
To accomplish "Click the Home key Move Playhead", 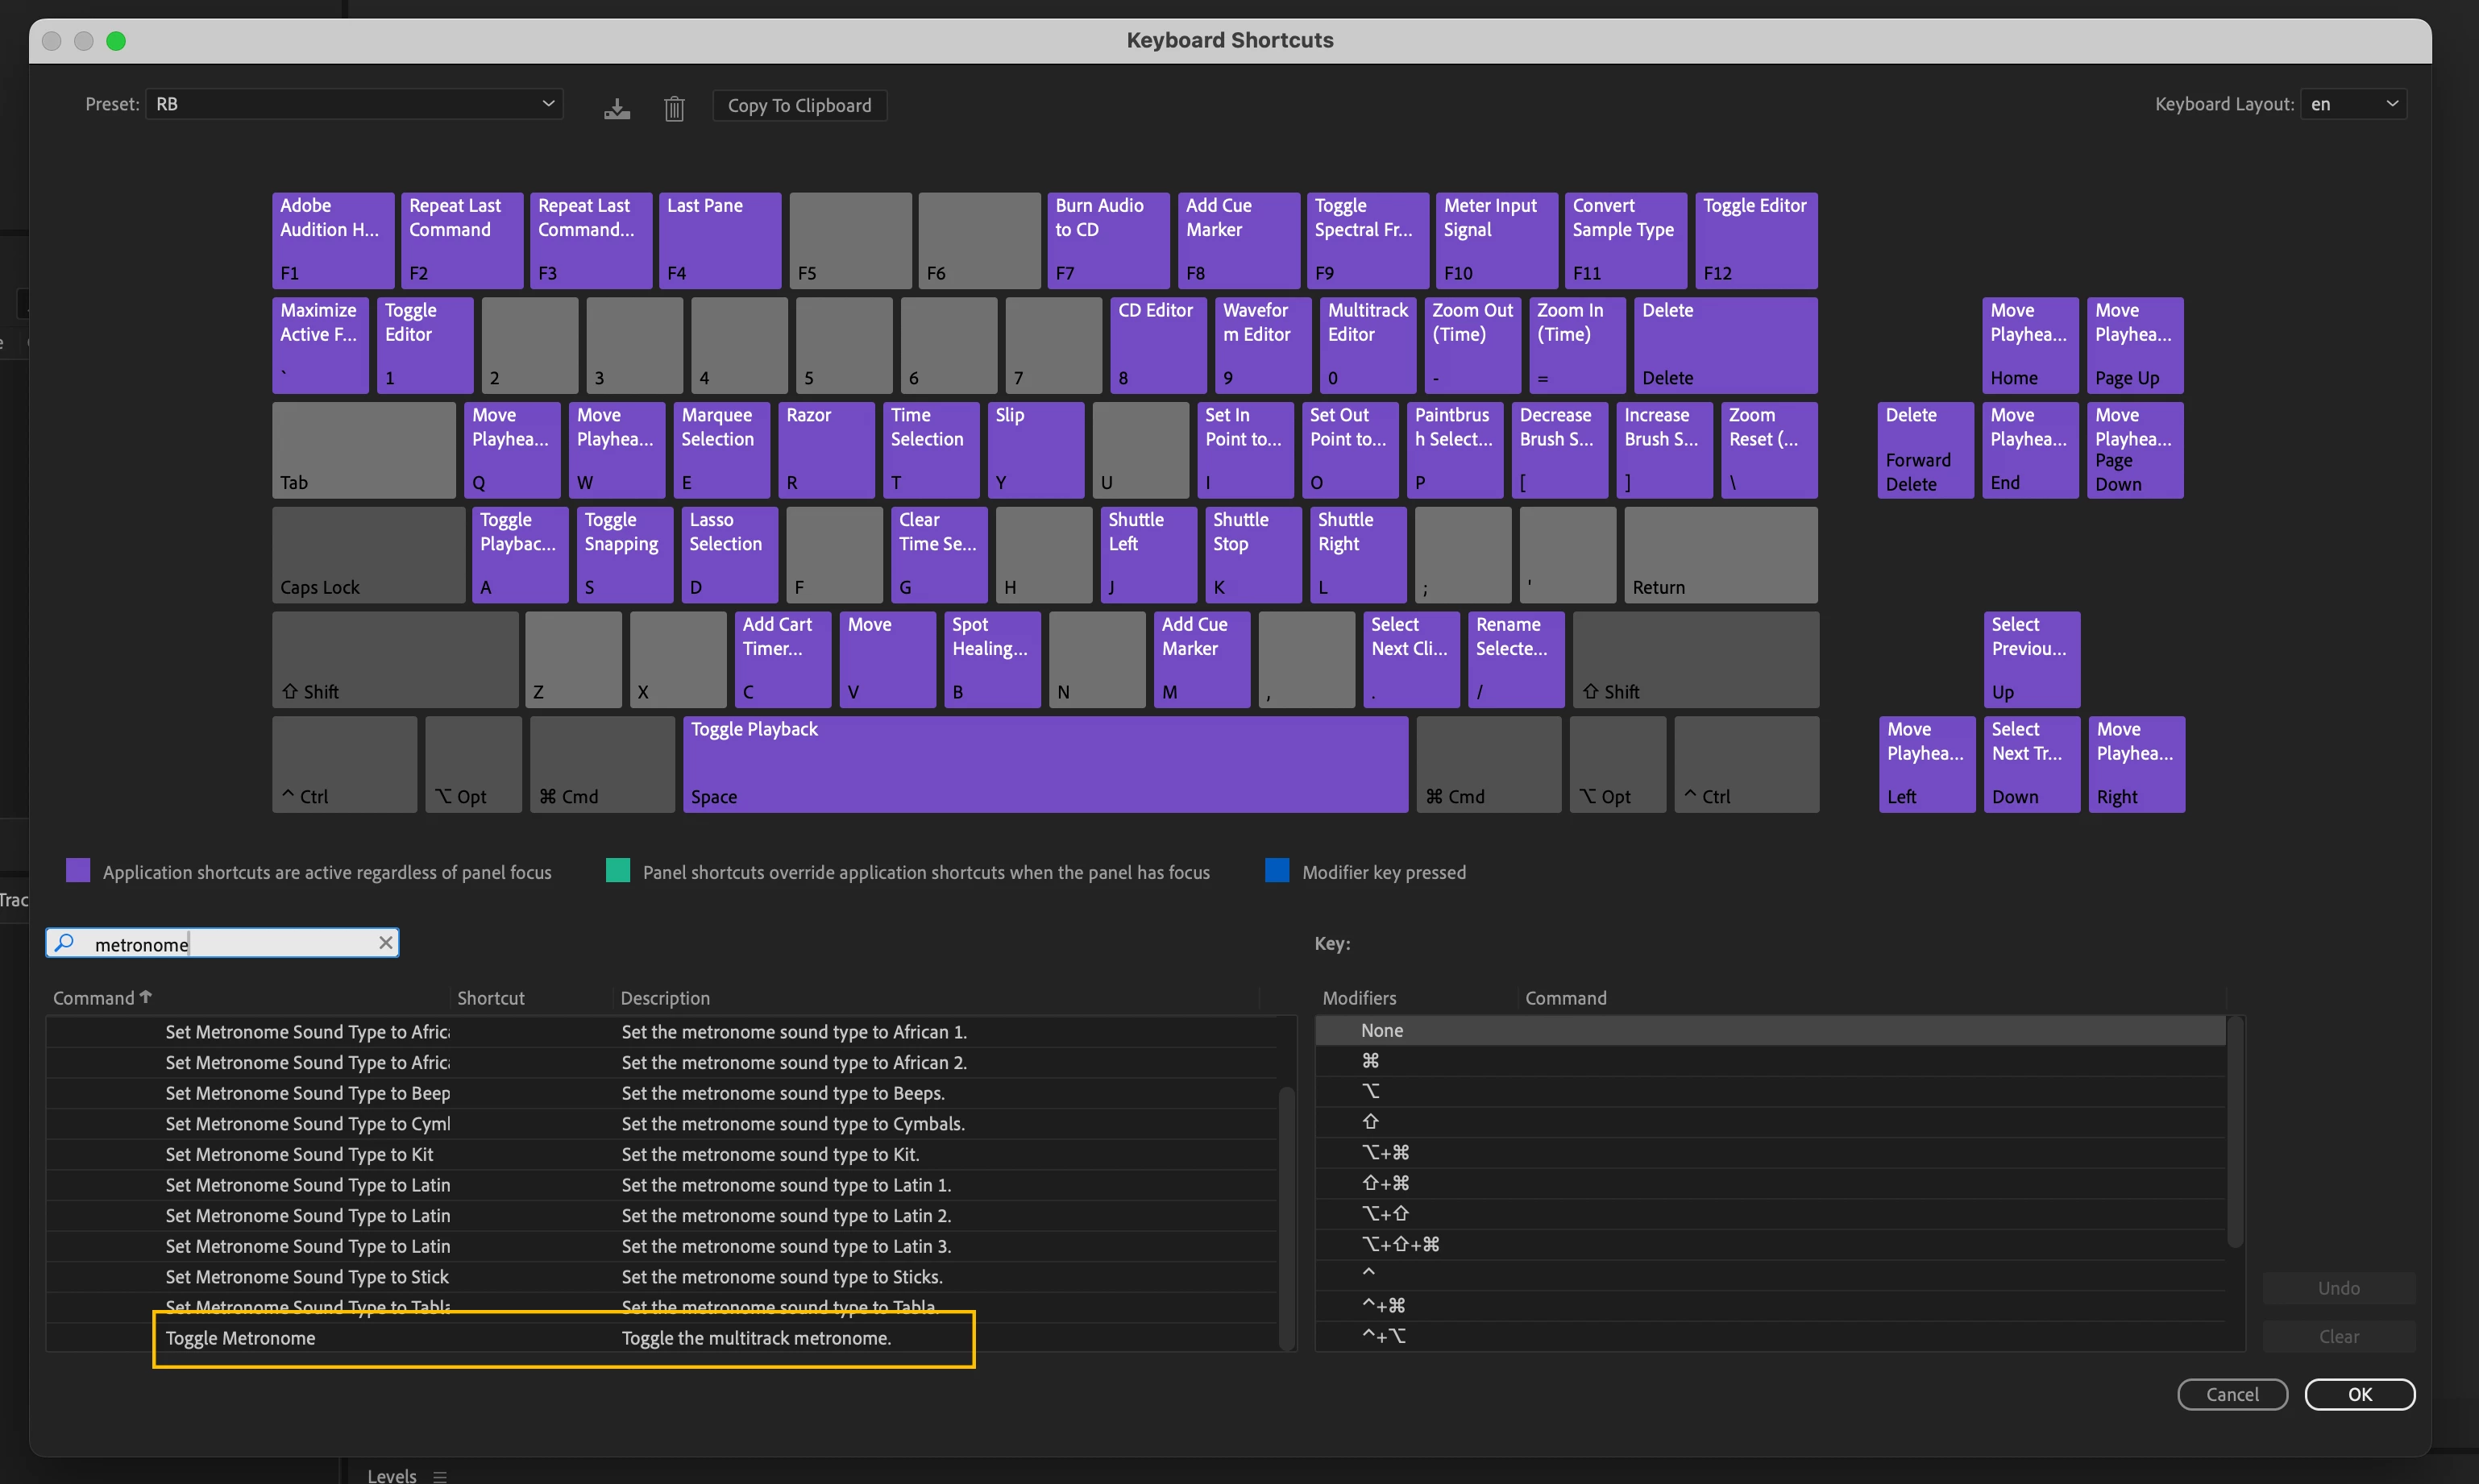I will coord(2030,345).
